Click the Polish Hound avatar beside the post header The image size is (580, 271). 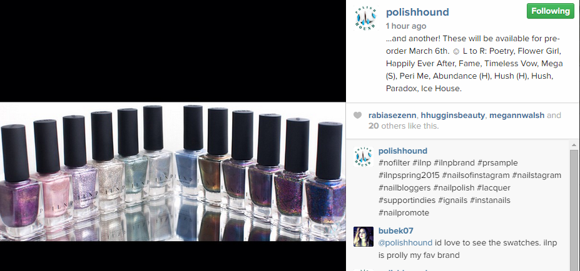(x=365, y=18)
